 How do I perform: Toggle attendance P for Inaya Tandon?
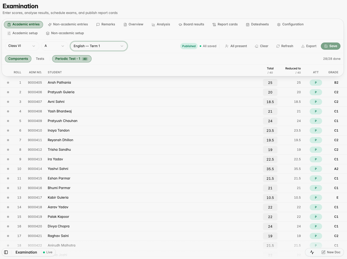click(316, 131)
